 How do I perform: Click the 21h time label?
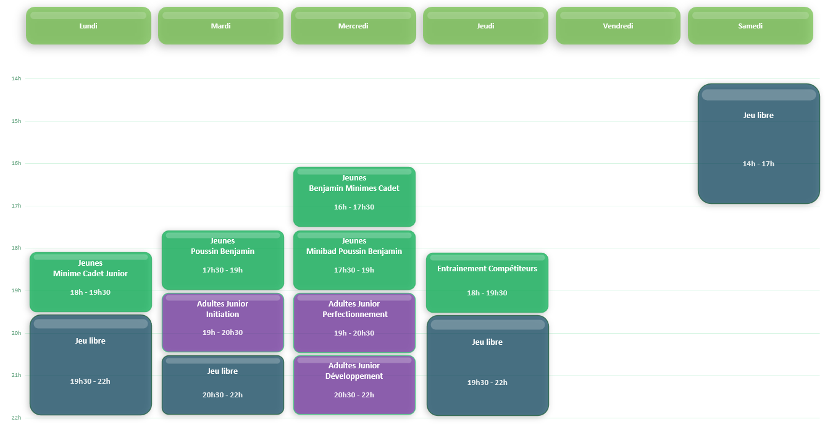(16, 375)
